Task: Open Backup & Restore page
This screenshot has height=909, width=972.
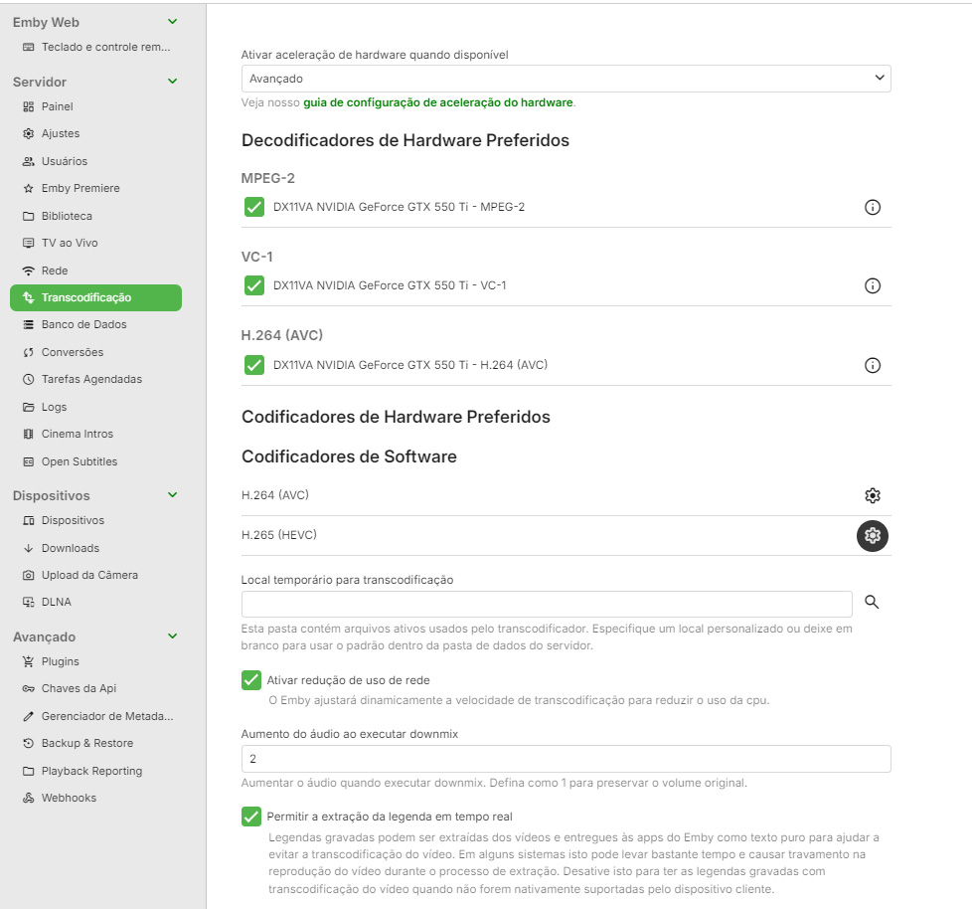Action: click(x=86, y=743)
